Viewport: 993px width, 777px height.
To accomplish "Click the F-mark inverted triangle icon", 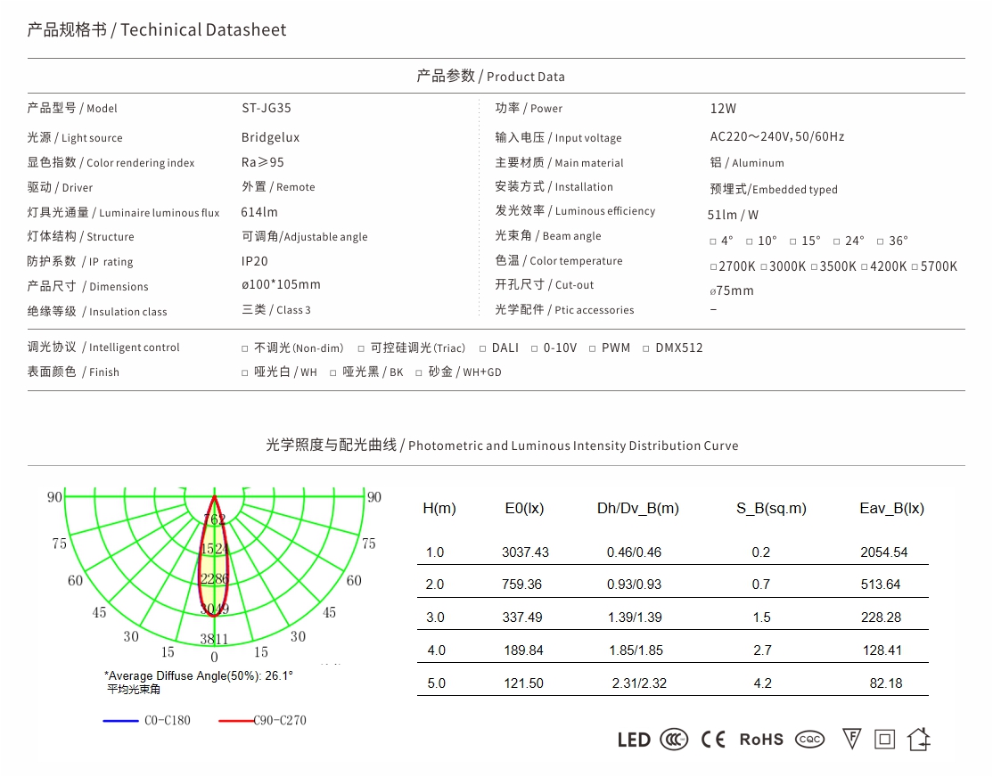I will pos(852,739).
